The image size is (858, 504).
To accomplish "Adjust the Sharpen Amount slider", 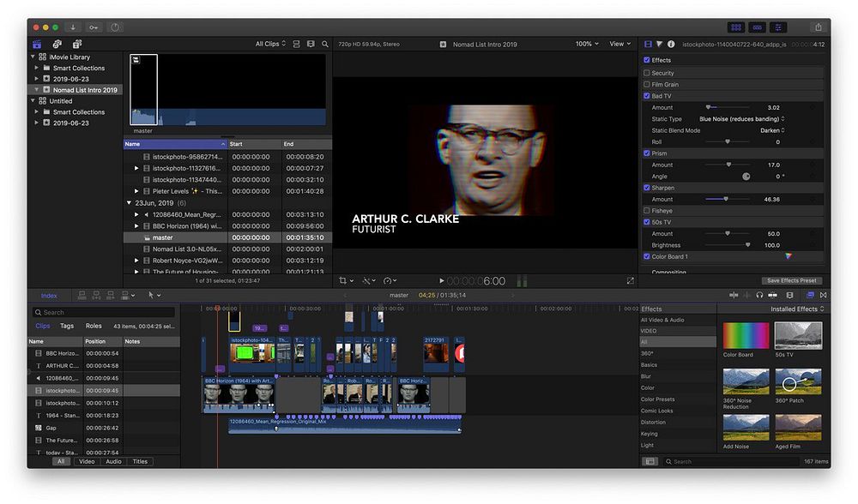I will [x=725, y=199].
